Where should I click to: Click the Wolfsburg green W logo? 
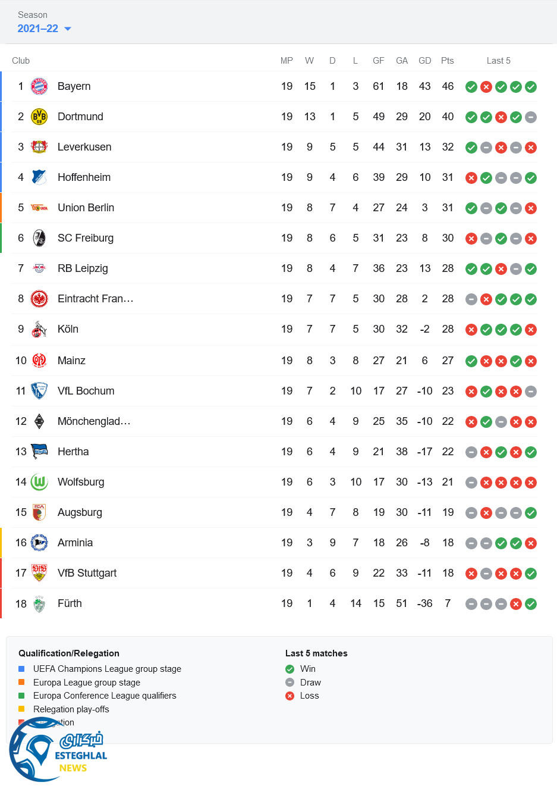click(39, 482)
